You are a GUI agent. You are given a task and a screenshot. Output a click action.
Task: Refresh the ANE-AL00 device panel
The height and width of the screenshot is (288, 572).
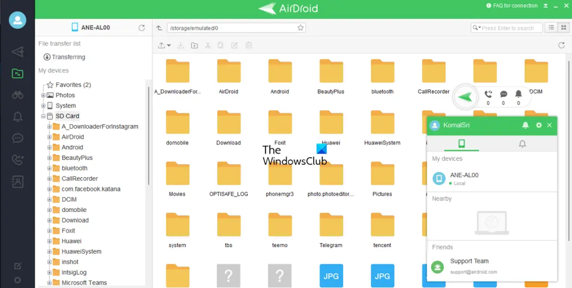click(x=142, y=28)
